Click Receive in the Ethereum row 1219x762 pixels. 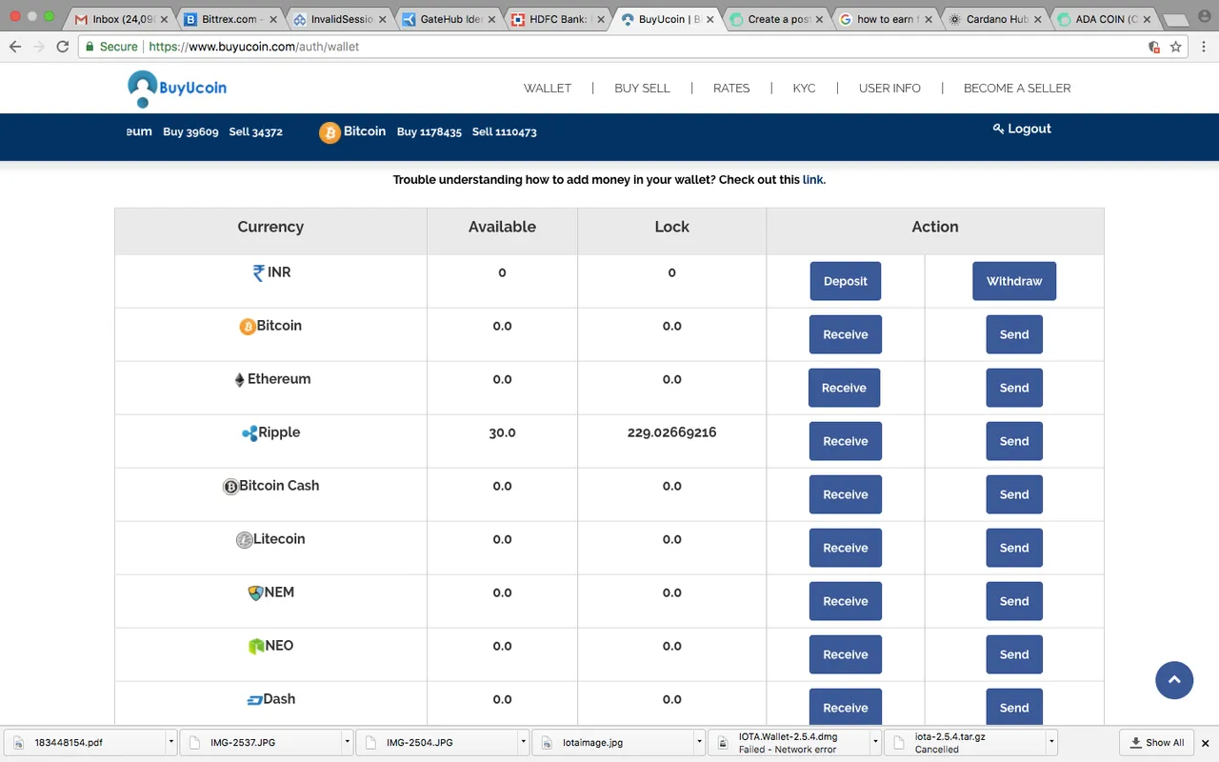(844, 388)
